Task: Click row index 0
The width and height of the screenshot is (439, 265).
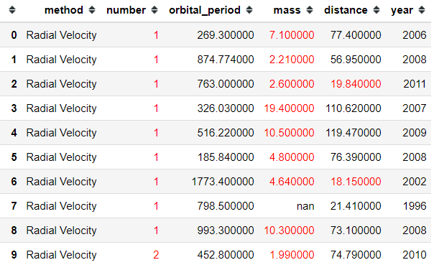Action: pos(14,35)
